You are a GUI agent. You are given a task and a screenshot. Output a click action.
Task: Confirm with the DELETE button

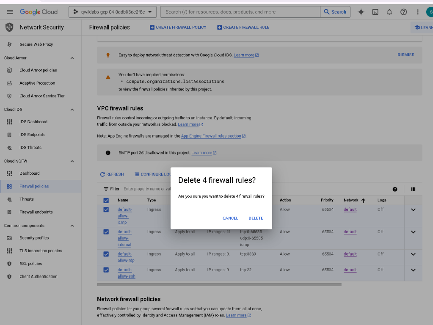(x=256, y=218)
